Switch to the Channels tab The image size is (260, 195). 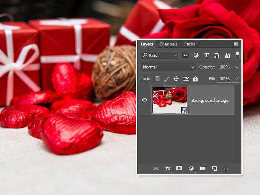(168, 44)
